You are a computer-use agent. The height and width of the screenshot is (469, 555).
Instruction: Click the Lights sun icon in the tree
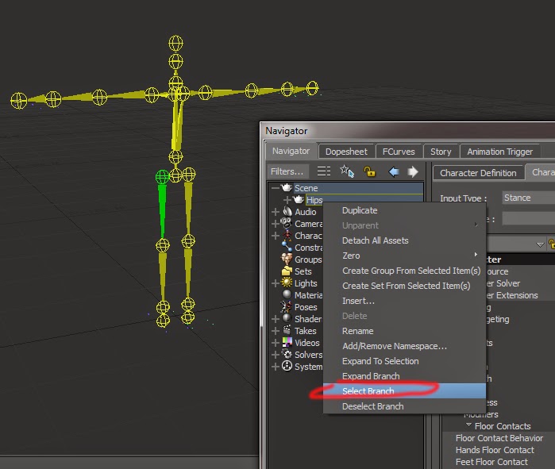point(287,283)
